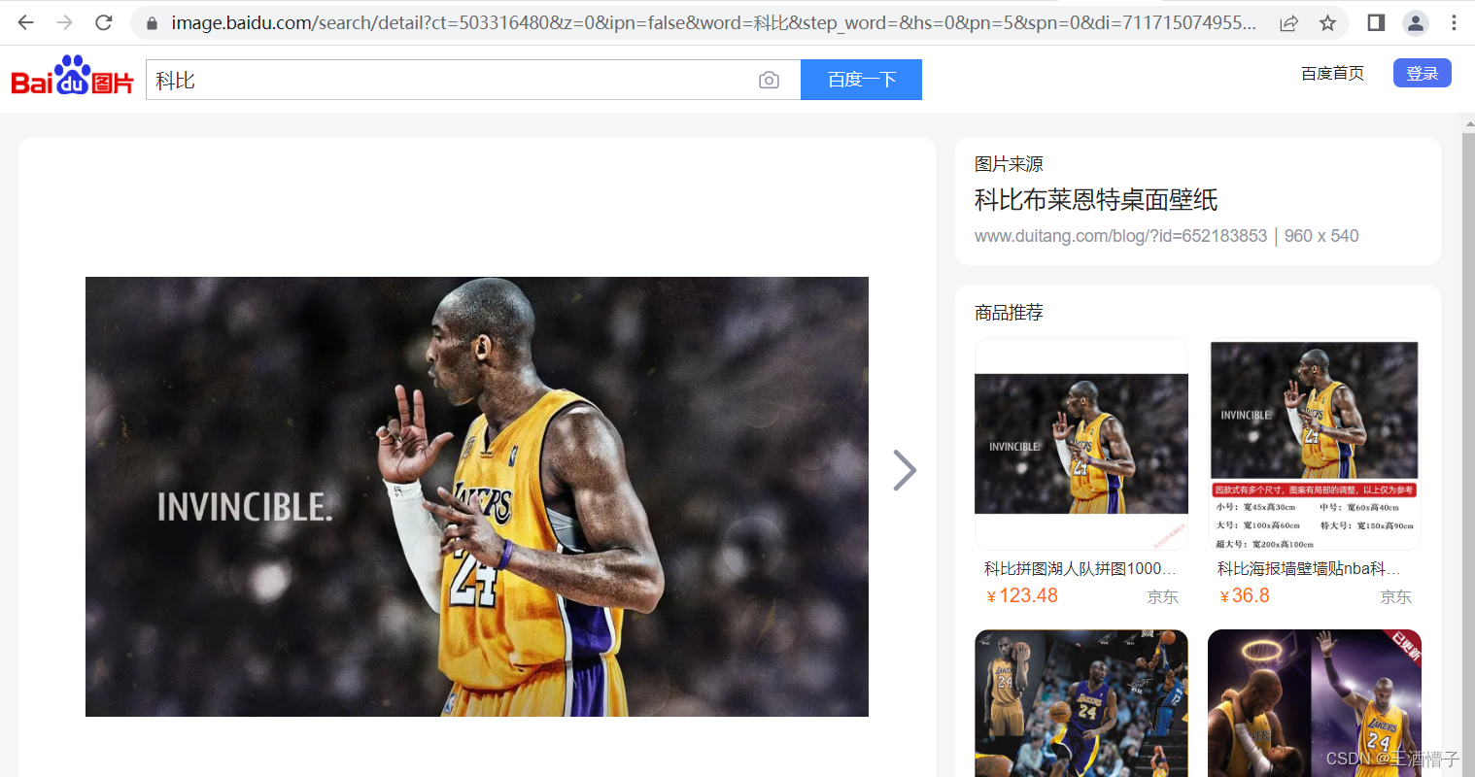Viewport: 1475px width, 777px height.
Task: Click the browser forward arrow
Action: point(65,22)
